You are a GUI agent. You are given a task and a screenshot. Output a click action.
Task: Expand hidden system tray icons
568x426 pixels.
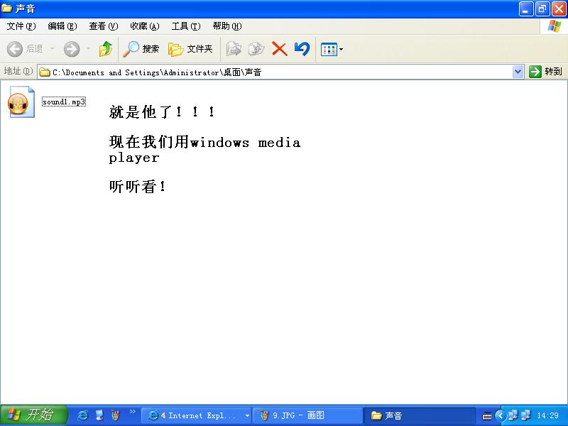(501, 415)
